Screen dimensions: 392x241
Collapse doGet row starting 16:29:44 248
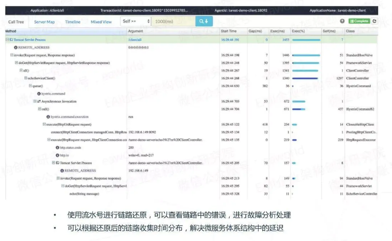pos(16,62)
